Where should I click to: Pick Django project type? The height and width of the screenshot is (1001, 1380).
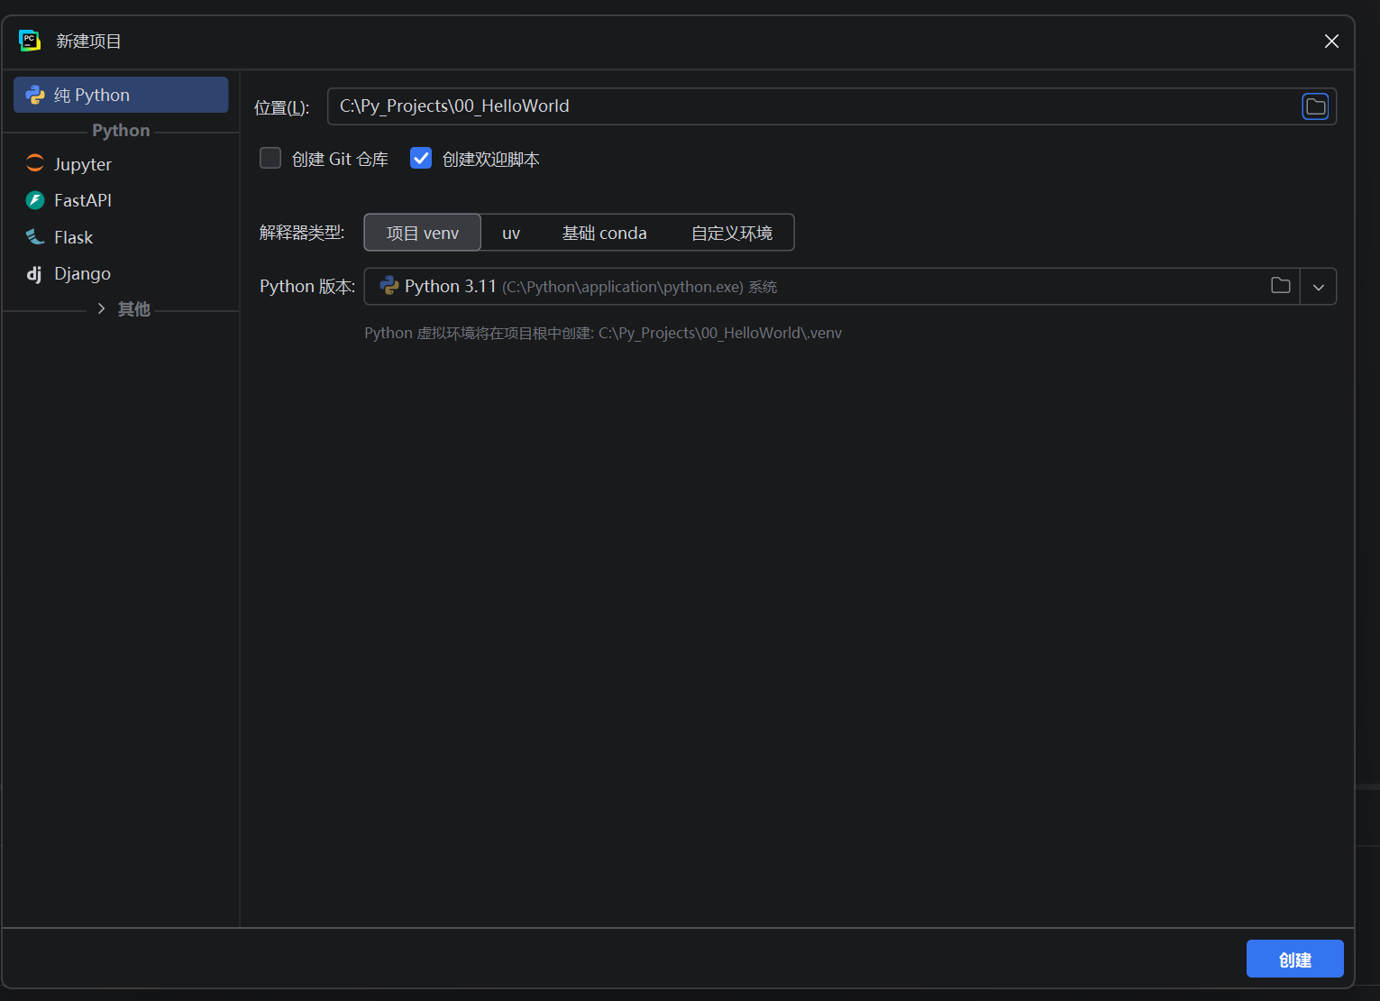121,273
